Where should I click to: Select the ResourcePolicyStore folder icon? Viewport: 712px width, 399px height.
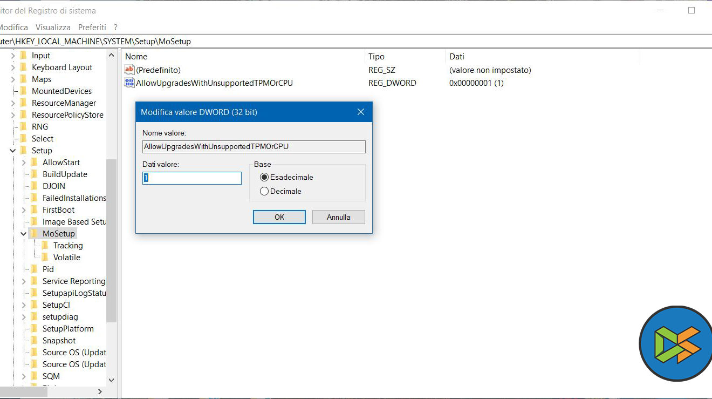click(23, 114)
